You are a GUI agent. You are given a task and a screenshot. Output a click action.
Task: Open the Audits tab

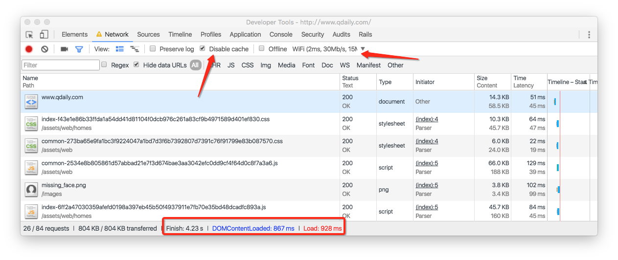click(x=342, y=35)
